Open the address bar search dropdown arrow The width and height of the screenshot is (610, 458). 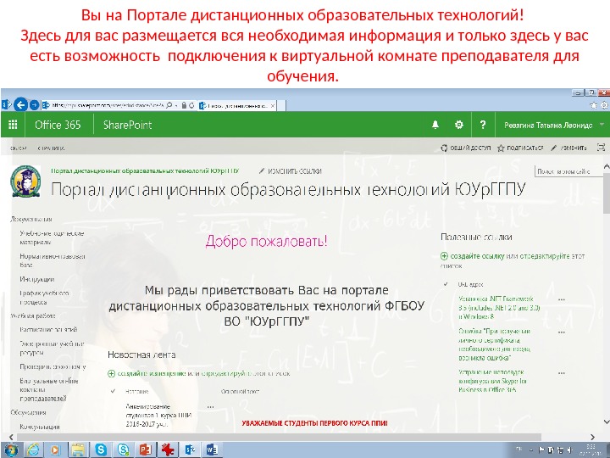coord(176,105)
